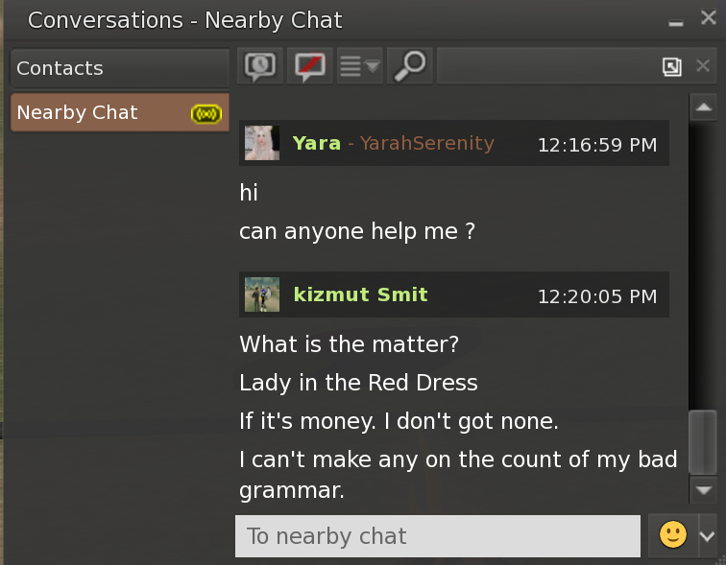Click the magnifier search icon
726x565 pixels.
410,66
